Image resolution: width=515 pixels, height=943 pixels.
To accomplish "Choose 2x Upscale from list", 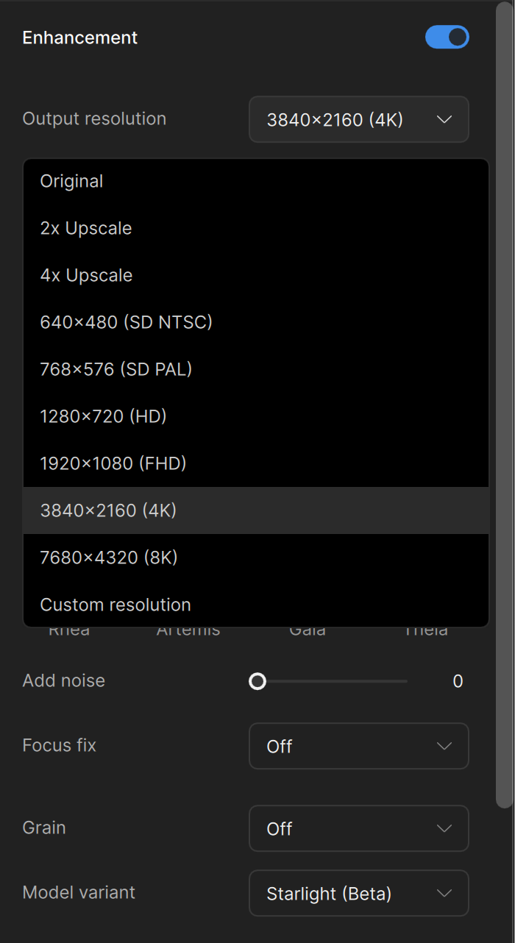I will pyautogui.click(x=86, y=228).
